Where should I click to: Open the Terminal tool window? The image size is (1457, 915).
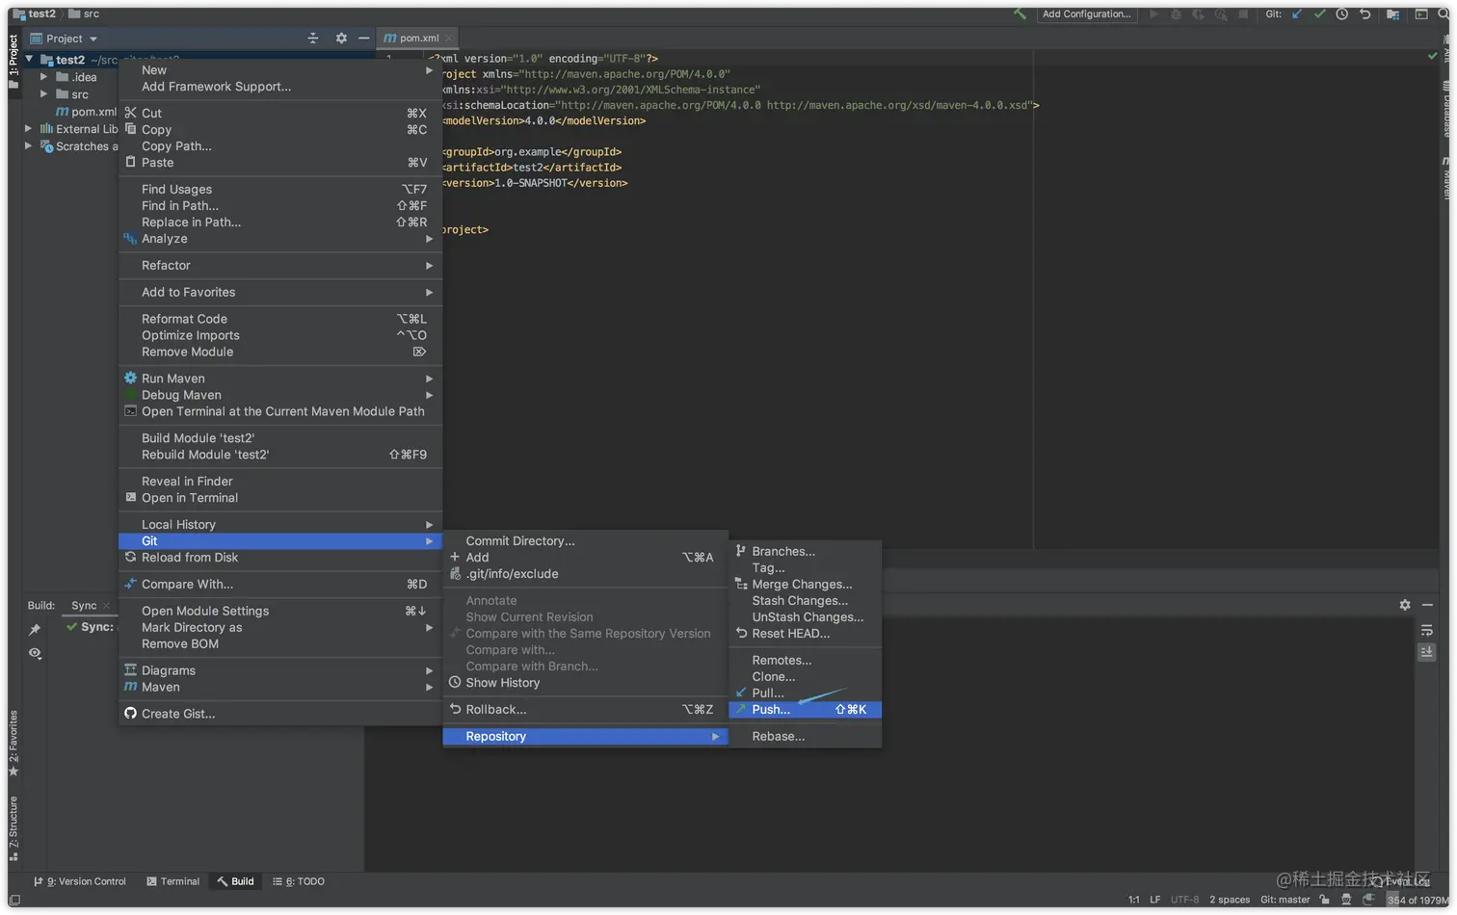click(x=173, y=881)
